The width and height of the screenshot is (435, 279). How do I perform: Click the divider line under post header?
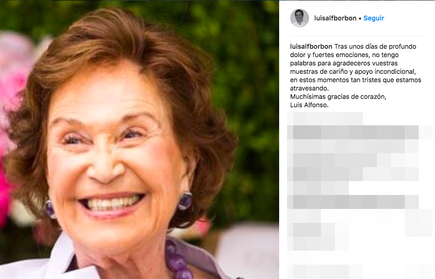[x=357, y=36]
